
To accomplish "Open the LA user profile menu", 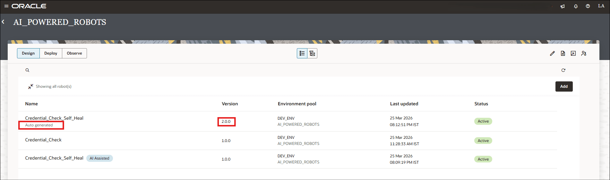I will point(601,6).
